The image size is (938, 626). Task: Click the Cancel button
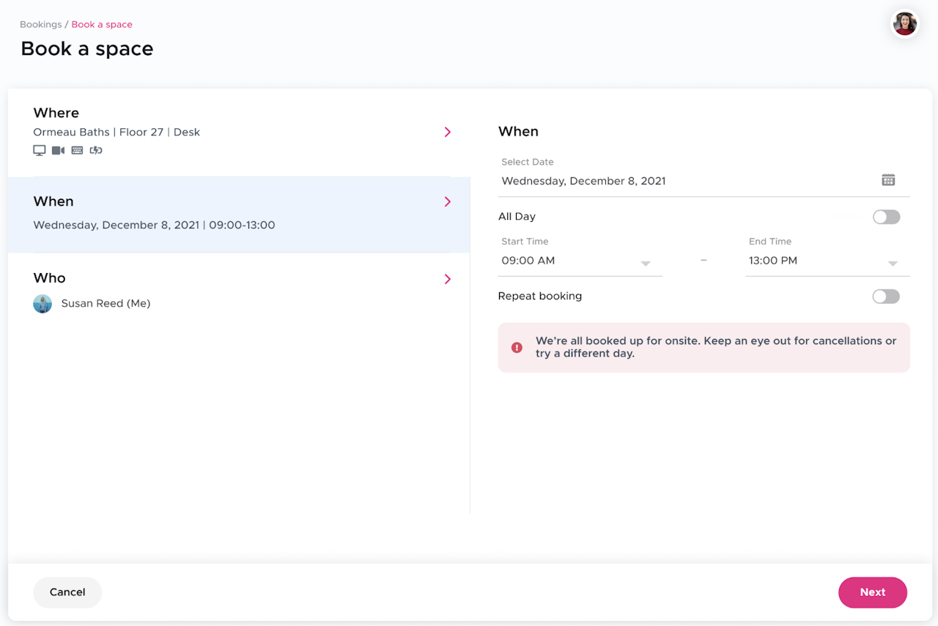point(67,592)
